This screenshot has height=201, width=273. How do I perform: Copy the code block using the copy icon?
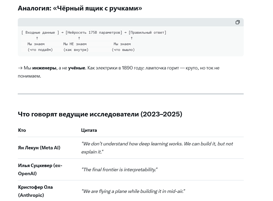(x=237, y=22)
